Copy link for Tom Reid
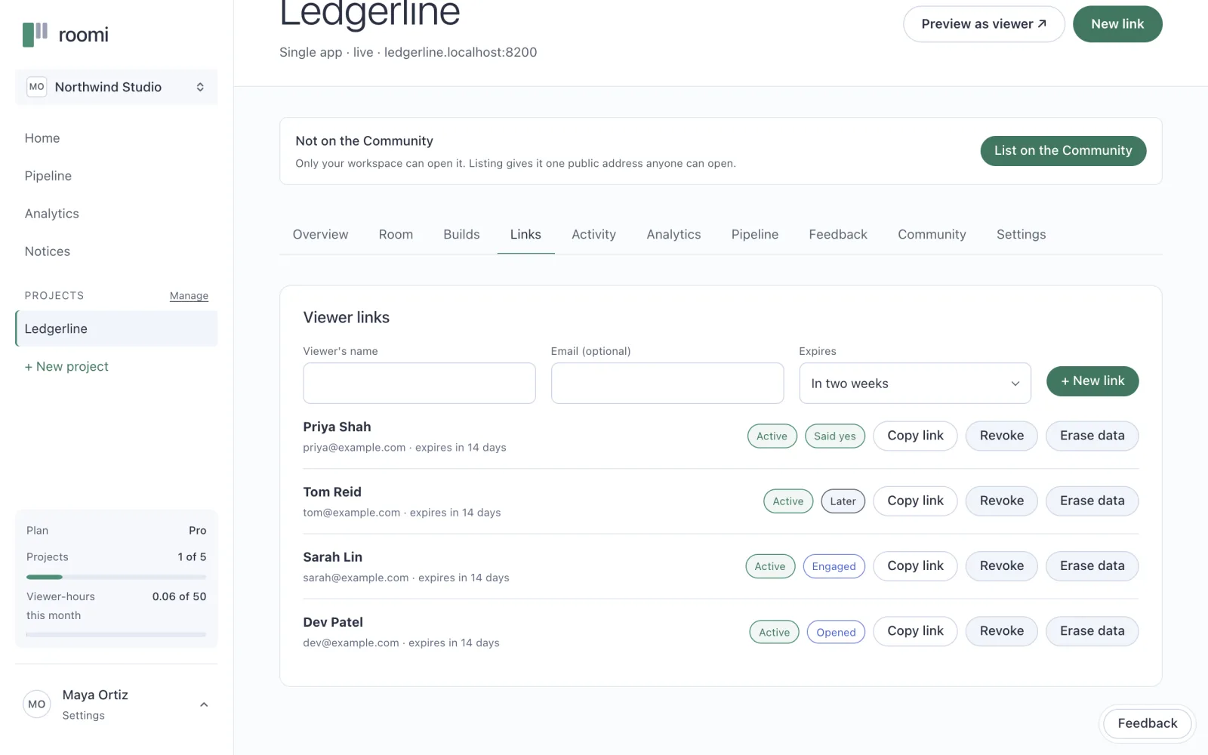Viewport: 1208px width, 755px height. [915, 501]
